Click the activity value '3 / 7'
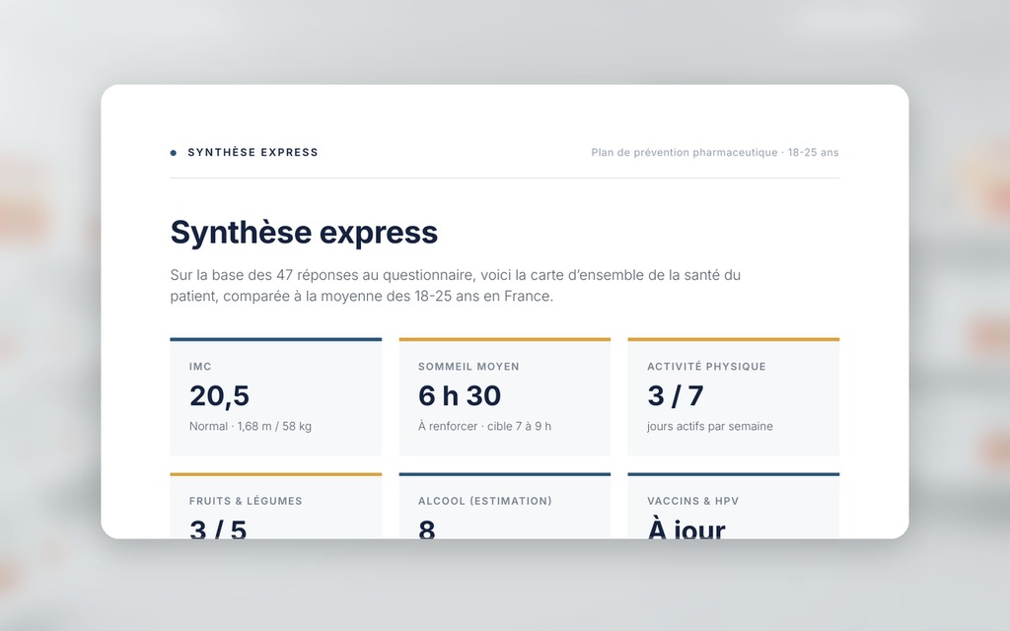1010x631 pixels. click(x=675, y=395)
